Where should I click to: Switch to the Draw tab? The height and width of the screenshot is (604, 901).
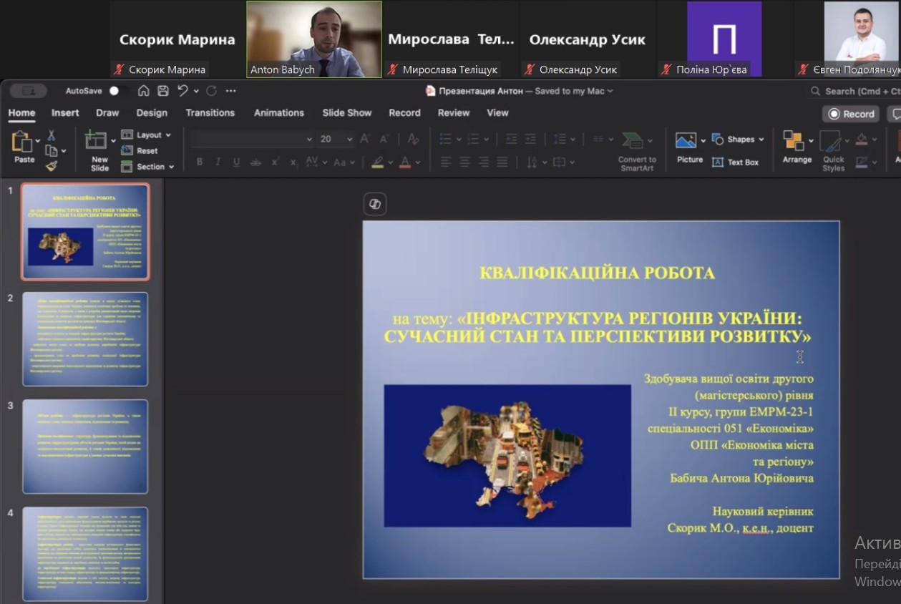[107, 112]
